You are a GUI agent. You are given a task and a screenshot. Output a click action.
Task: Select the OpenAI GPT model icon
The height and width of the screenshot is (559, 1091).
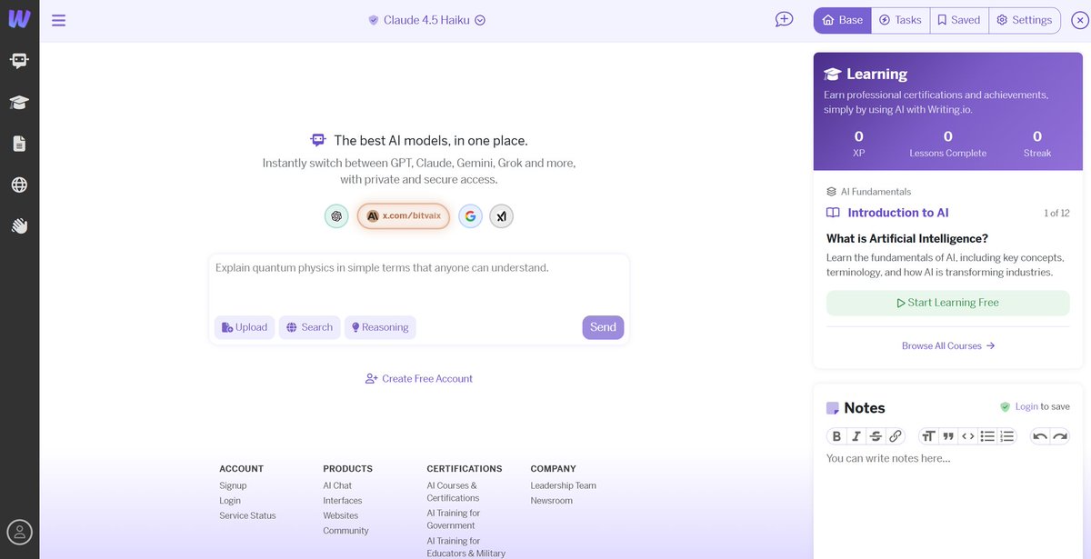click(x=336, y=216)
